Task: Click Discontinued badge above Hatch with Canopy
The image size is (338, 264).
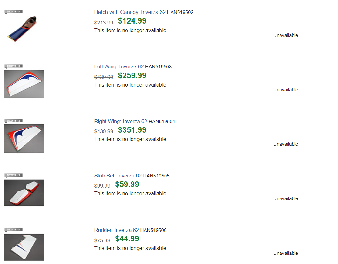Action: coord(14,12)
